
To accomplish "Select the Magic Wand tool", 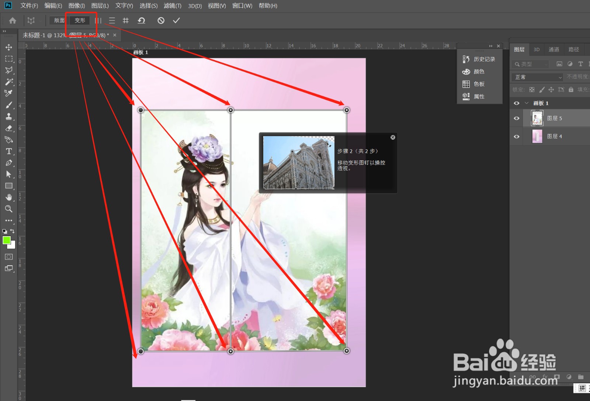I will click(x=9, y=82).
